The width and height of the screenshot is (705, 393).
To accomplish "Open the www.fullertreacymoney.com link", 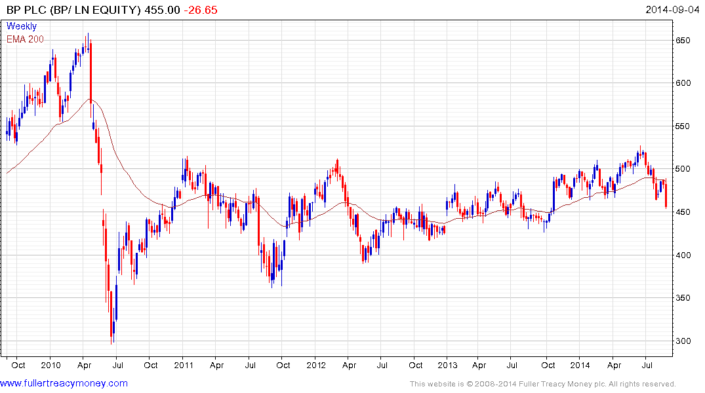I will 64,383.
